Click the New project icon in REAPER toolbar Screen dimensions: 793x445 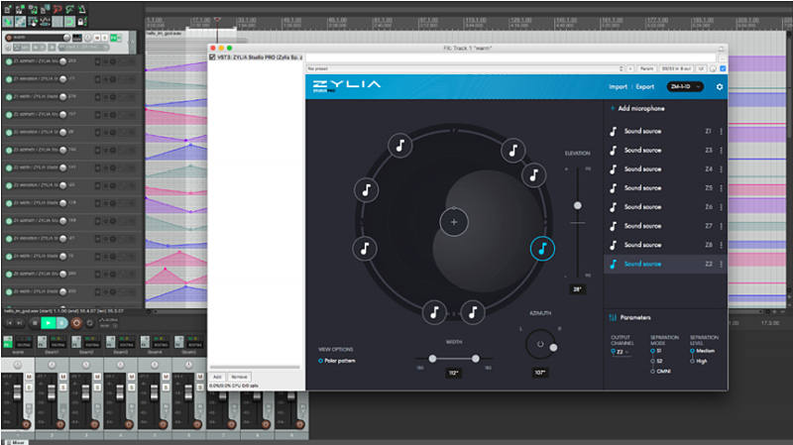point(8,9)
